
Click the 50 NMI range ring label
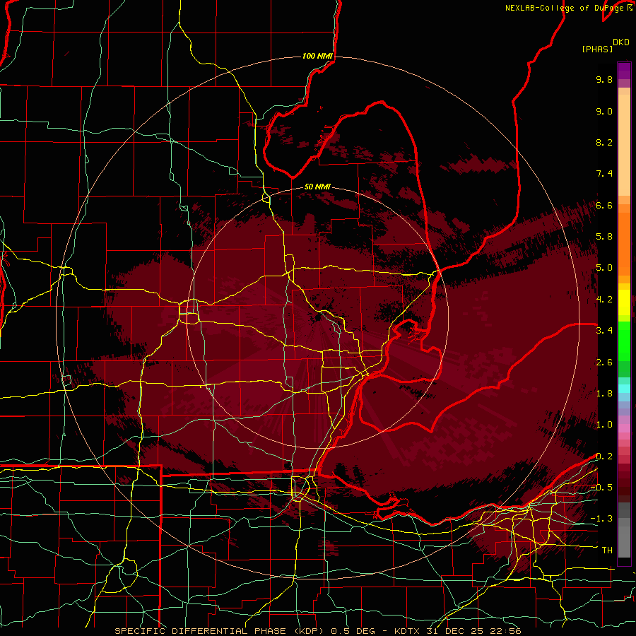[x=317, y=187]
